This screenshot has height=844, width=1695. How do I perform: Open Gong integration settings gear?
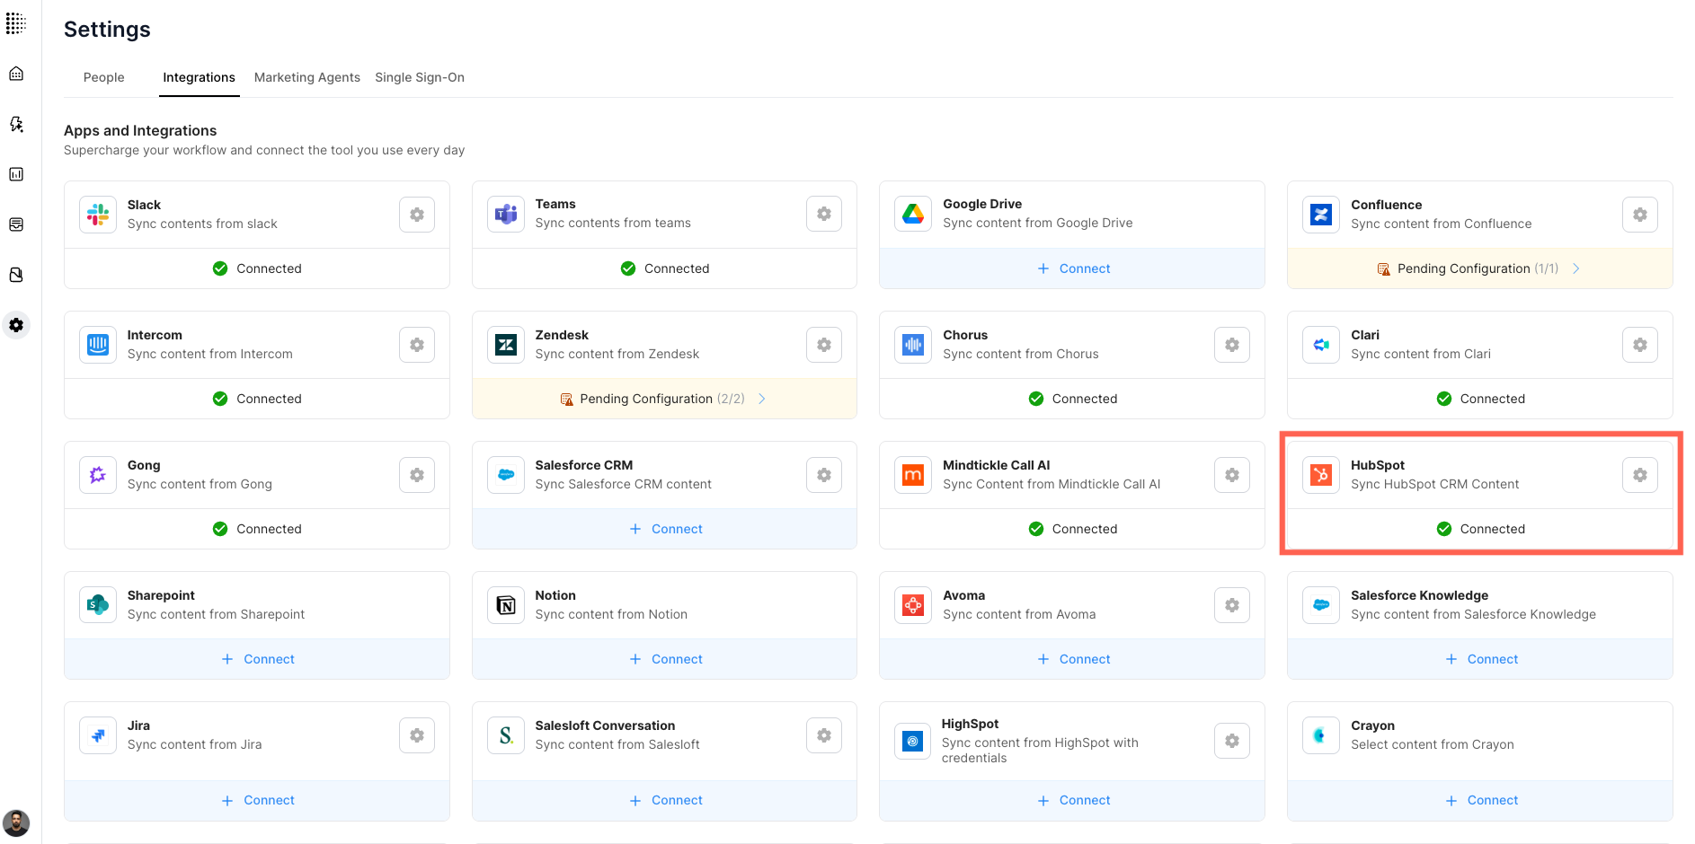click(x=417, y=475)
